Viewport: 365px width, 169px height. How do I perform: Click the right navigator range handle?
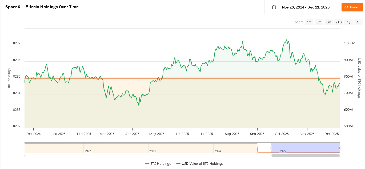point(340,148)
